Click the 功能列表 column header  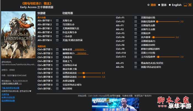(x=67, y=13)
